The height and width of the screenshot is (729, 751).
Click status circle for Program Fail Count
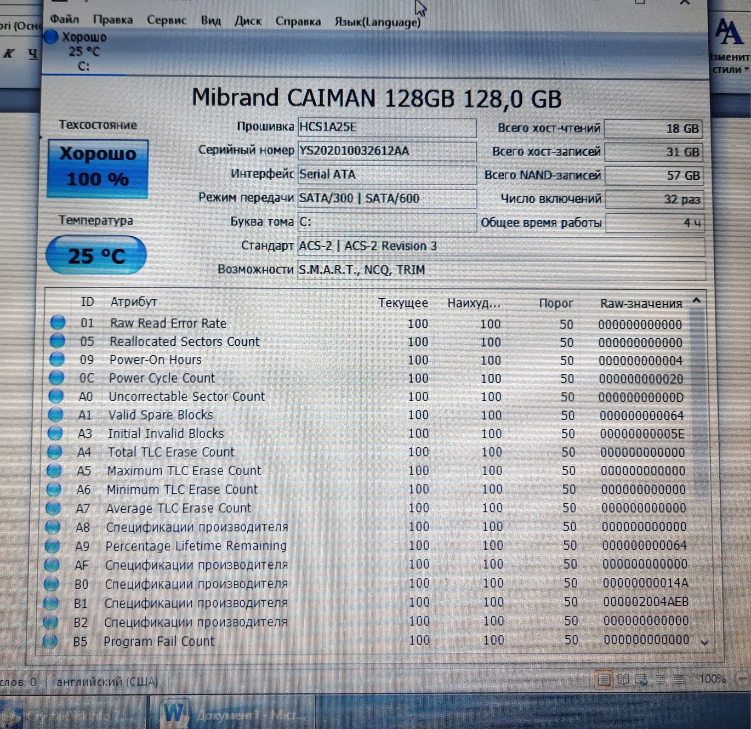point(50,641)
